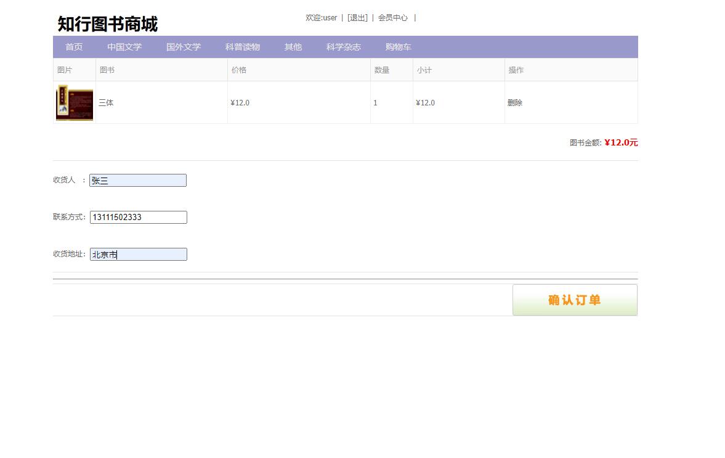Click 删除 to remove 三体 from cart

[x=515, y=102]
